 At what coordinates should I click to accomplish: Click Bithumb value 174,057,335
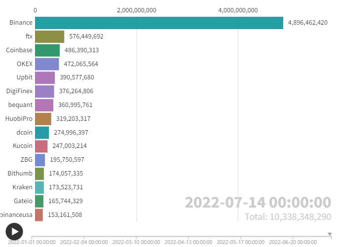click(x=66, y=174)
